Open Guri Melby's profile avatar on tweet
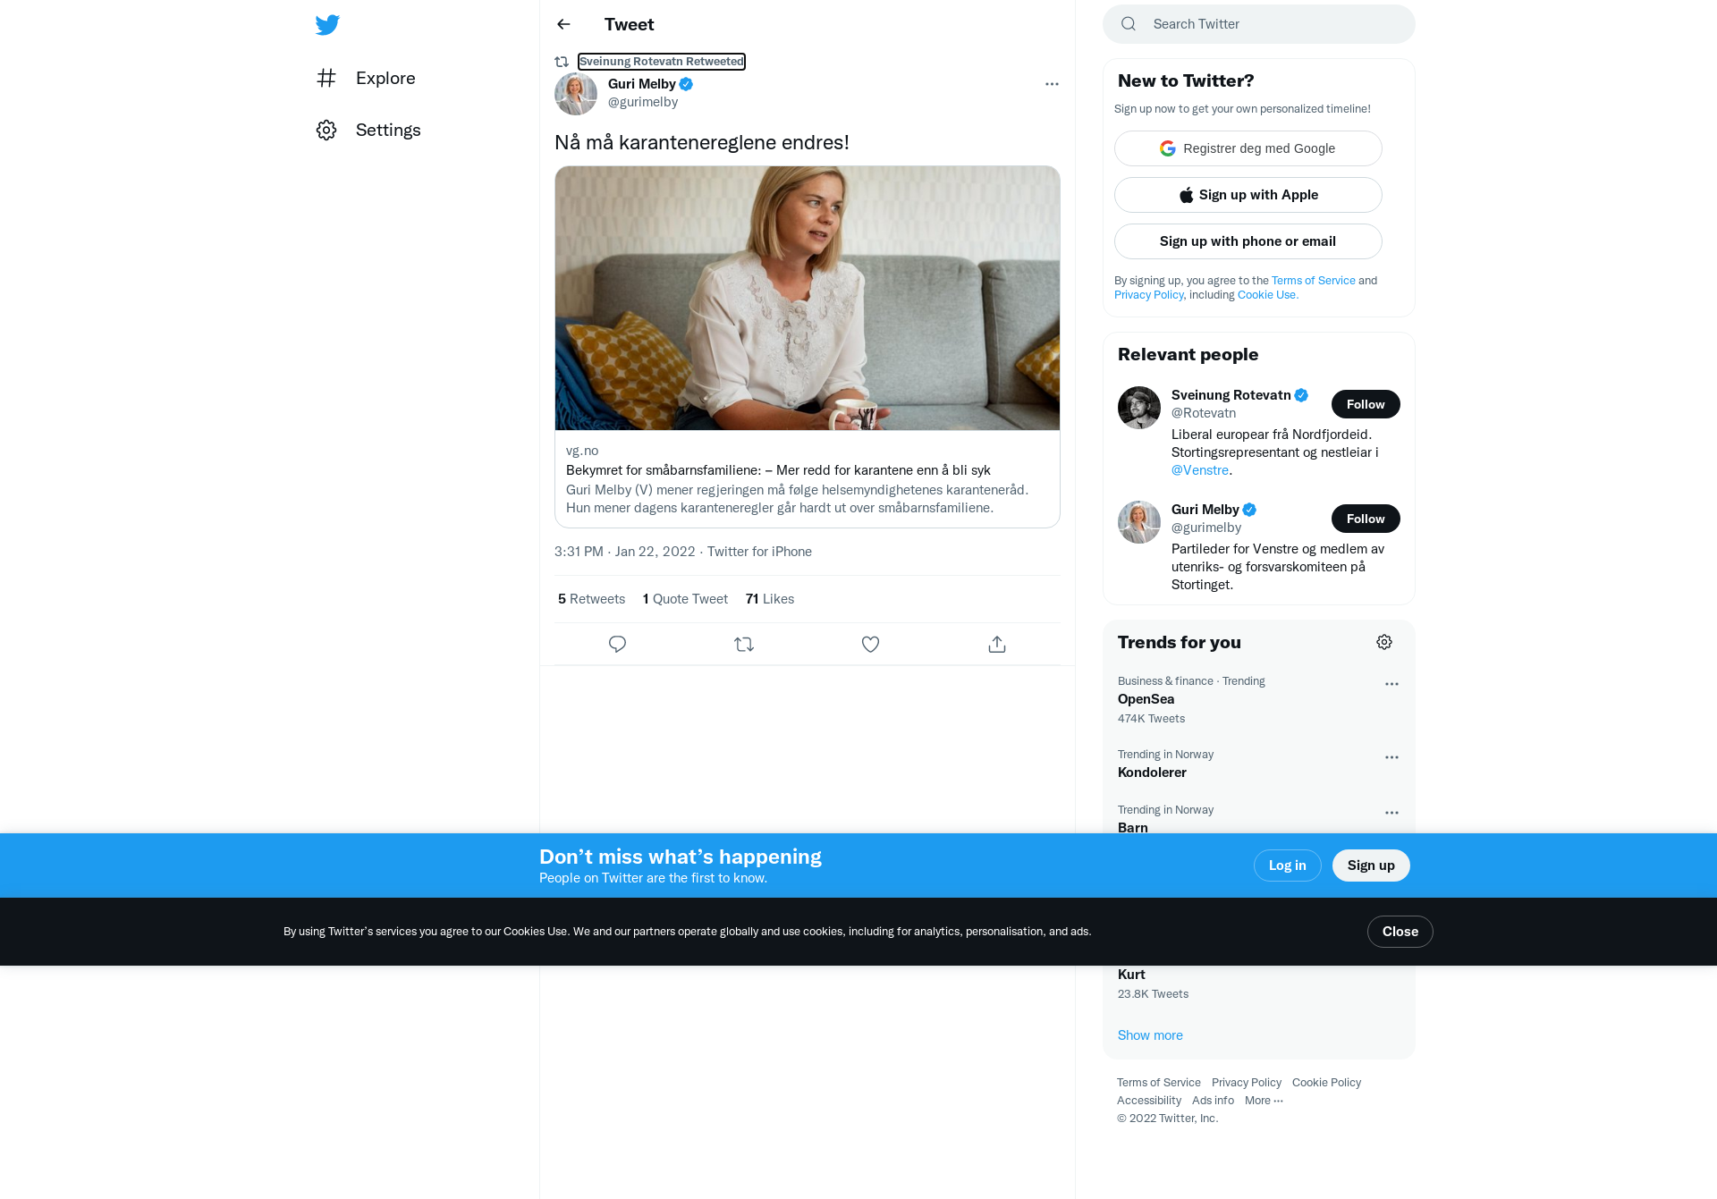 (576, 94)
